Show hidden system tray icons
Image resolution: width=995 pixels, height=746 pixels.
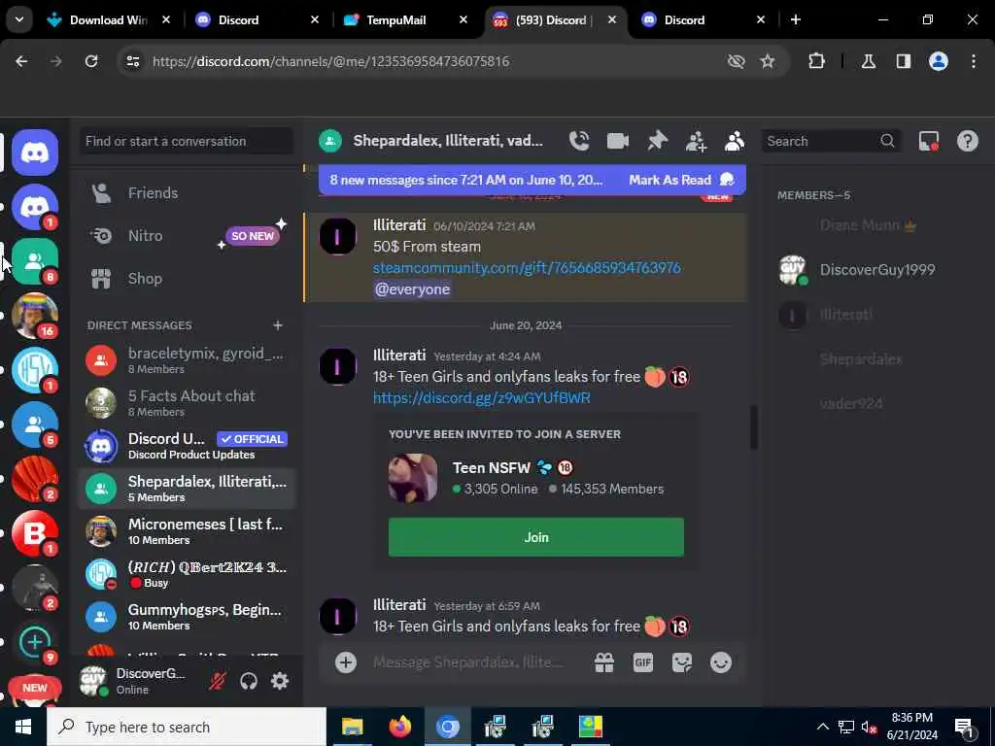click(822, 727)
